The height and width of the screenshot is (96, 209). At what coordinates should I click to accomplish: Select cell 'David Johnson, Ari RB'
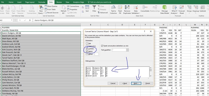point(41,36)
